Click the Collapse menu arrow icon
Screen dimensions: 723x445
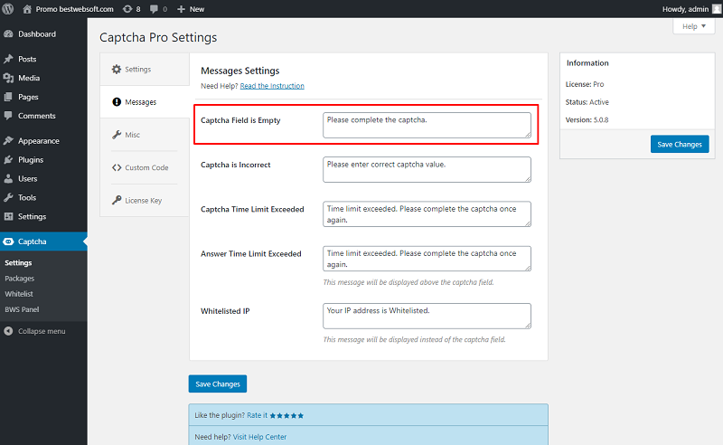(8, 331)
